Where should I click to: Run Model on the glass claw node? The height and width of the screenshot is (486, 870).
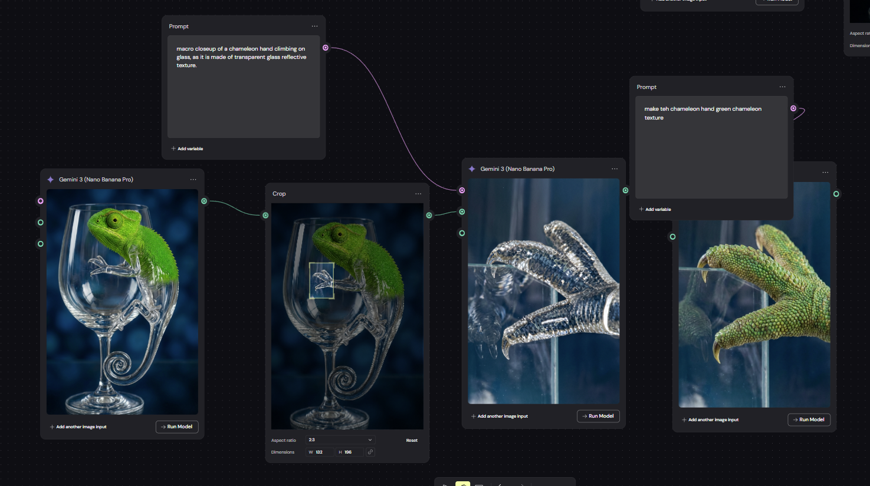pyautogui.click(x=598, y=416)
